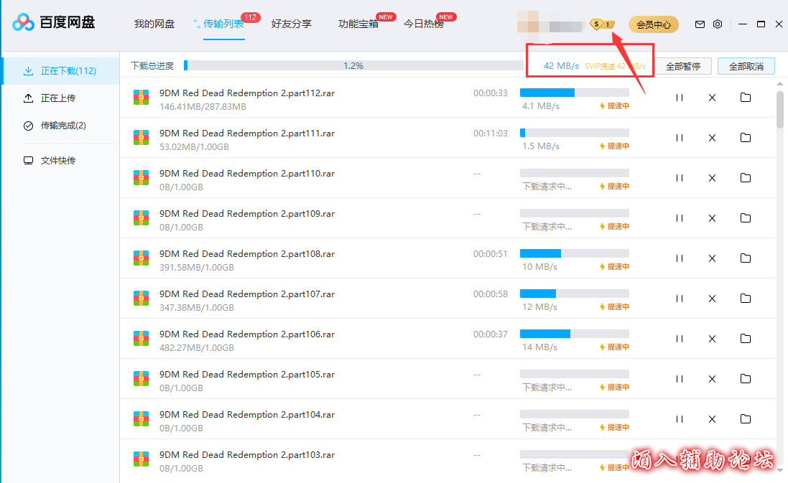This screenshot has height=483, width=788.
Task: Click scrollbar up arrow in list
Action: 779,84
